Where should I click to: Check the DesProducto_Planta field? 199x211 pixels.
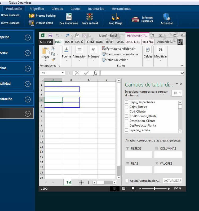coord(127,126)
